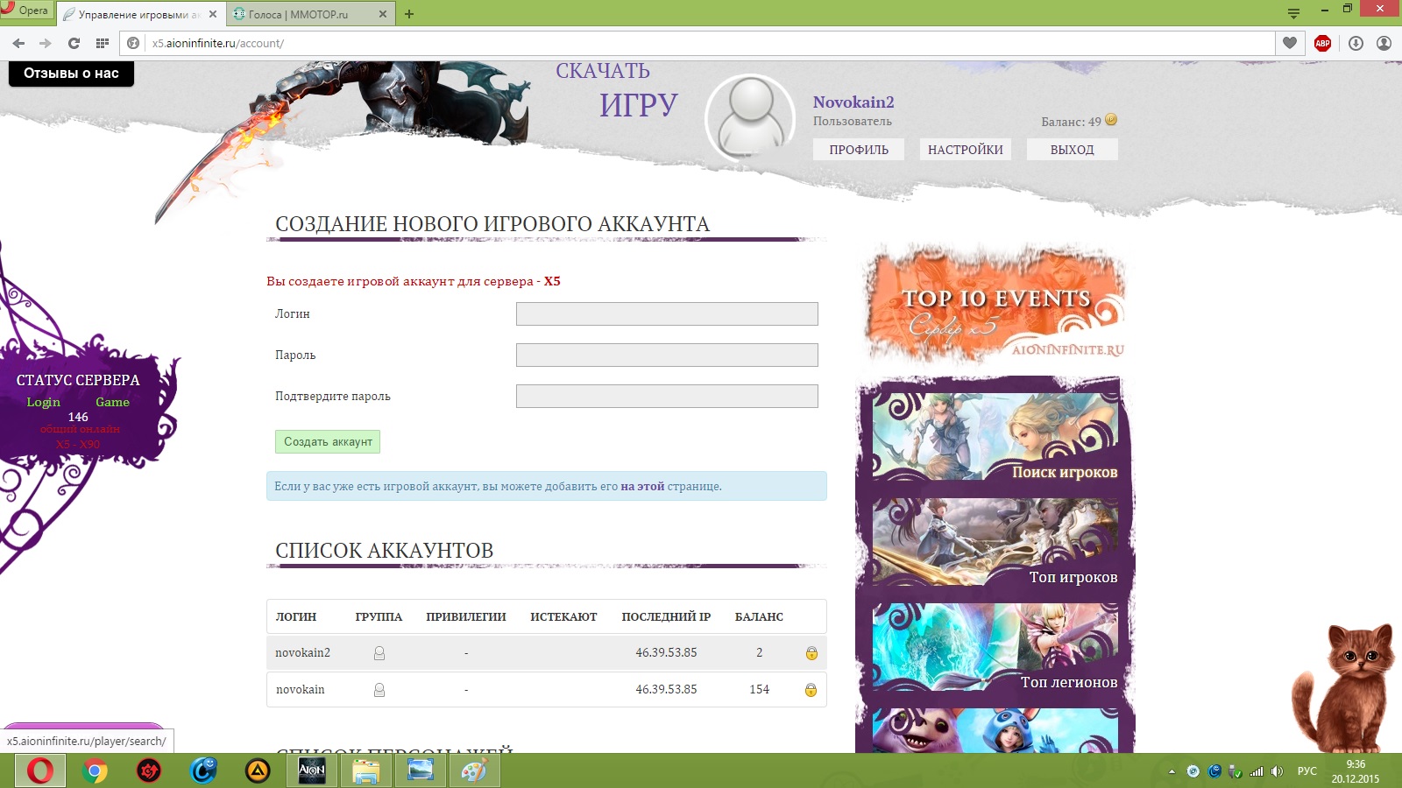The image size is (1402, 788).
Task: Open the Opera account profile icon
Action: tap(1384, 43)
